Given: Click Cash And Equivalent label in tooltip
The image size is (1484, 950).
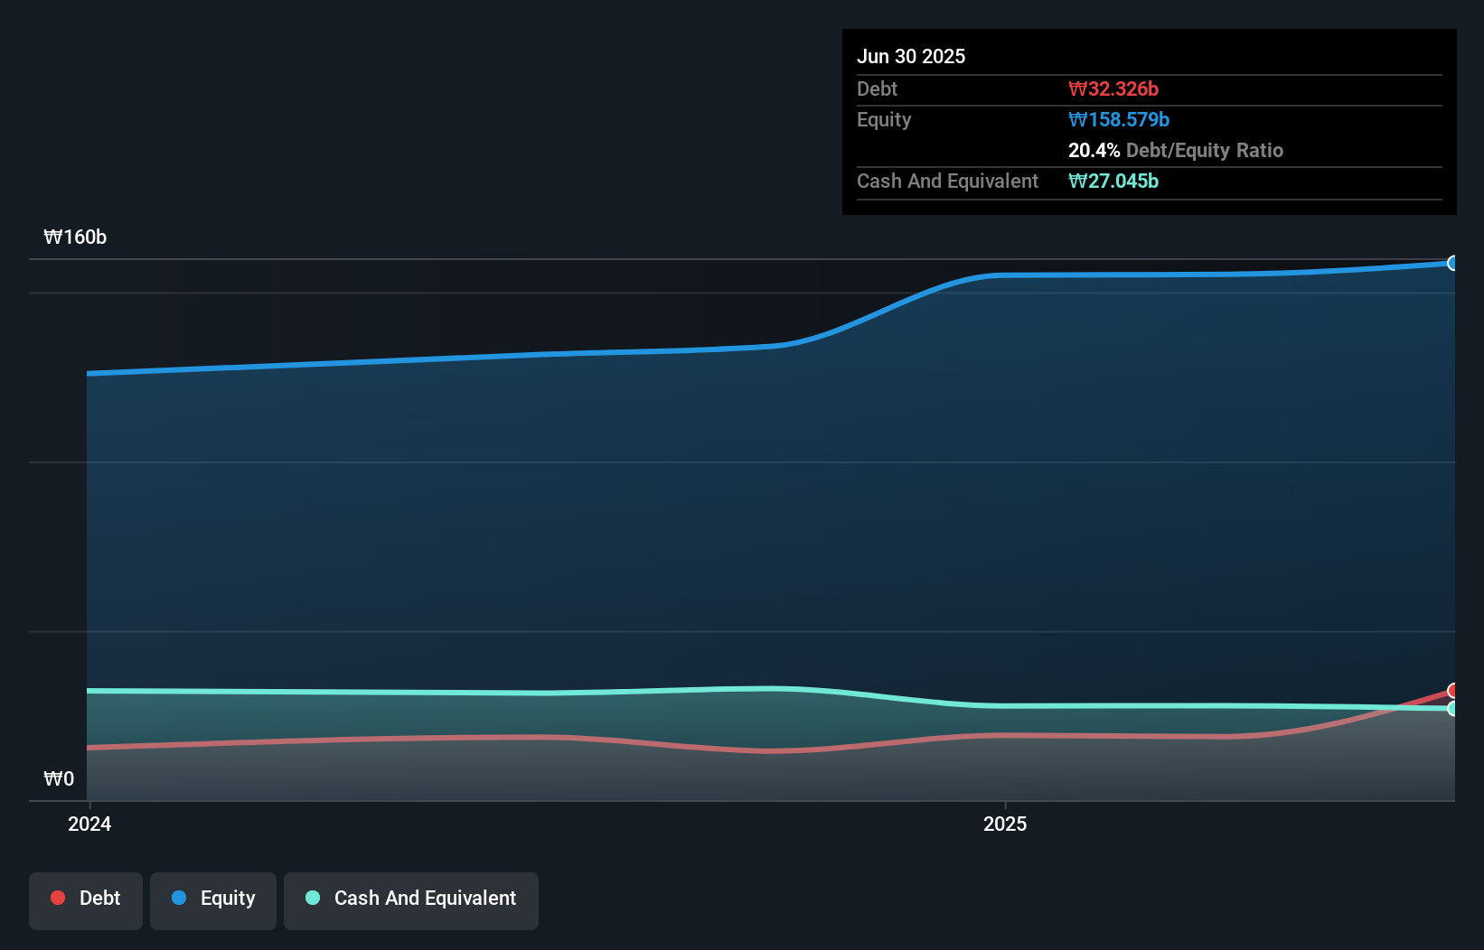Looking at the screenshot, I should pos(947,181).
